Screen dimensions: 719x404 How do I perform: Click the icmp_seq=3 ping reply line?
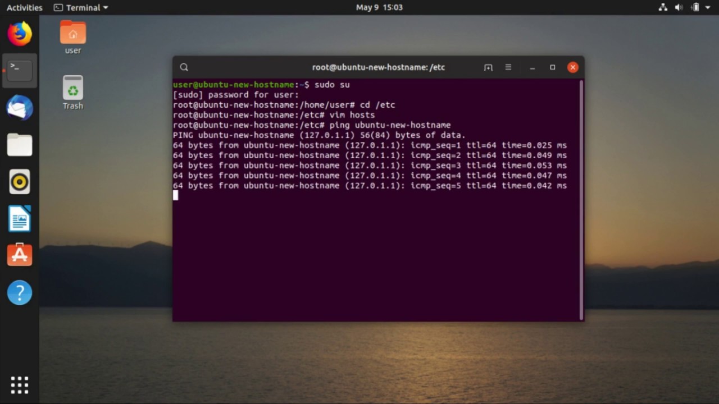370,166
